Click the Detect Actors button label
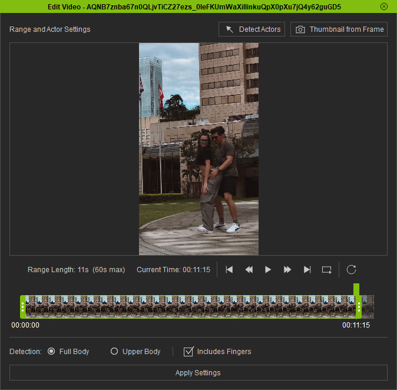Image resolution: width=397 pixels, height=390 pixels. click(x=260, y=29)
